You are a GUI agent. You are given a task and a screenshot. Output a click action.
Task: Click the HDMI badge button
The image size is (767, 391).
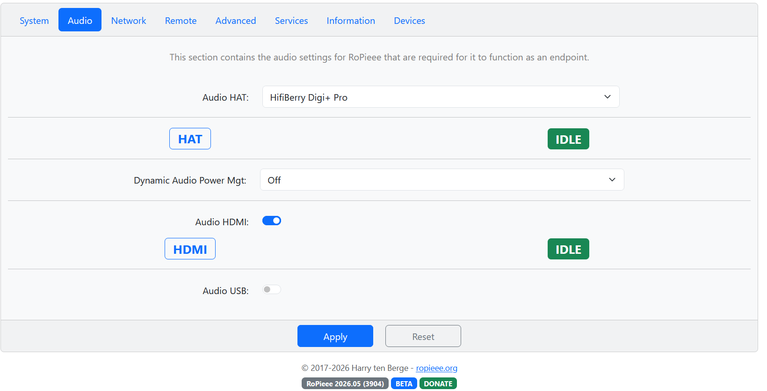point(190,249)
